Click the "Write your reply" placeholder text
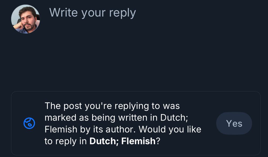268x157 pixels. 92,13
